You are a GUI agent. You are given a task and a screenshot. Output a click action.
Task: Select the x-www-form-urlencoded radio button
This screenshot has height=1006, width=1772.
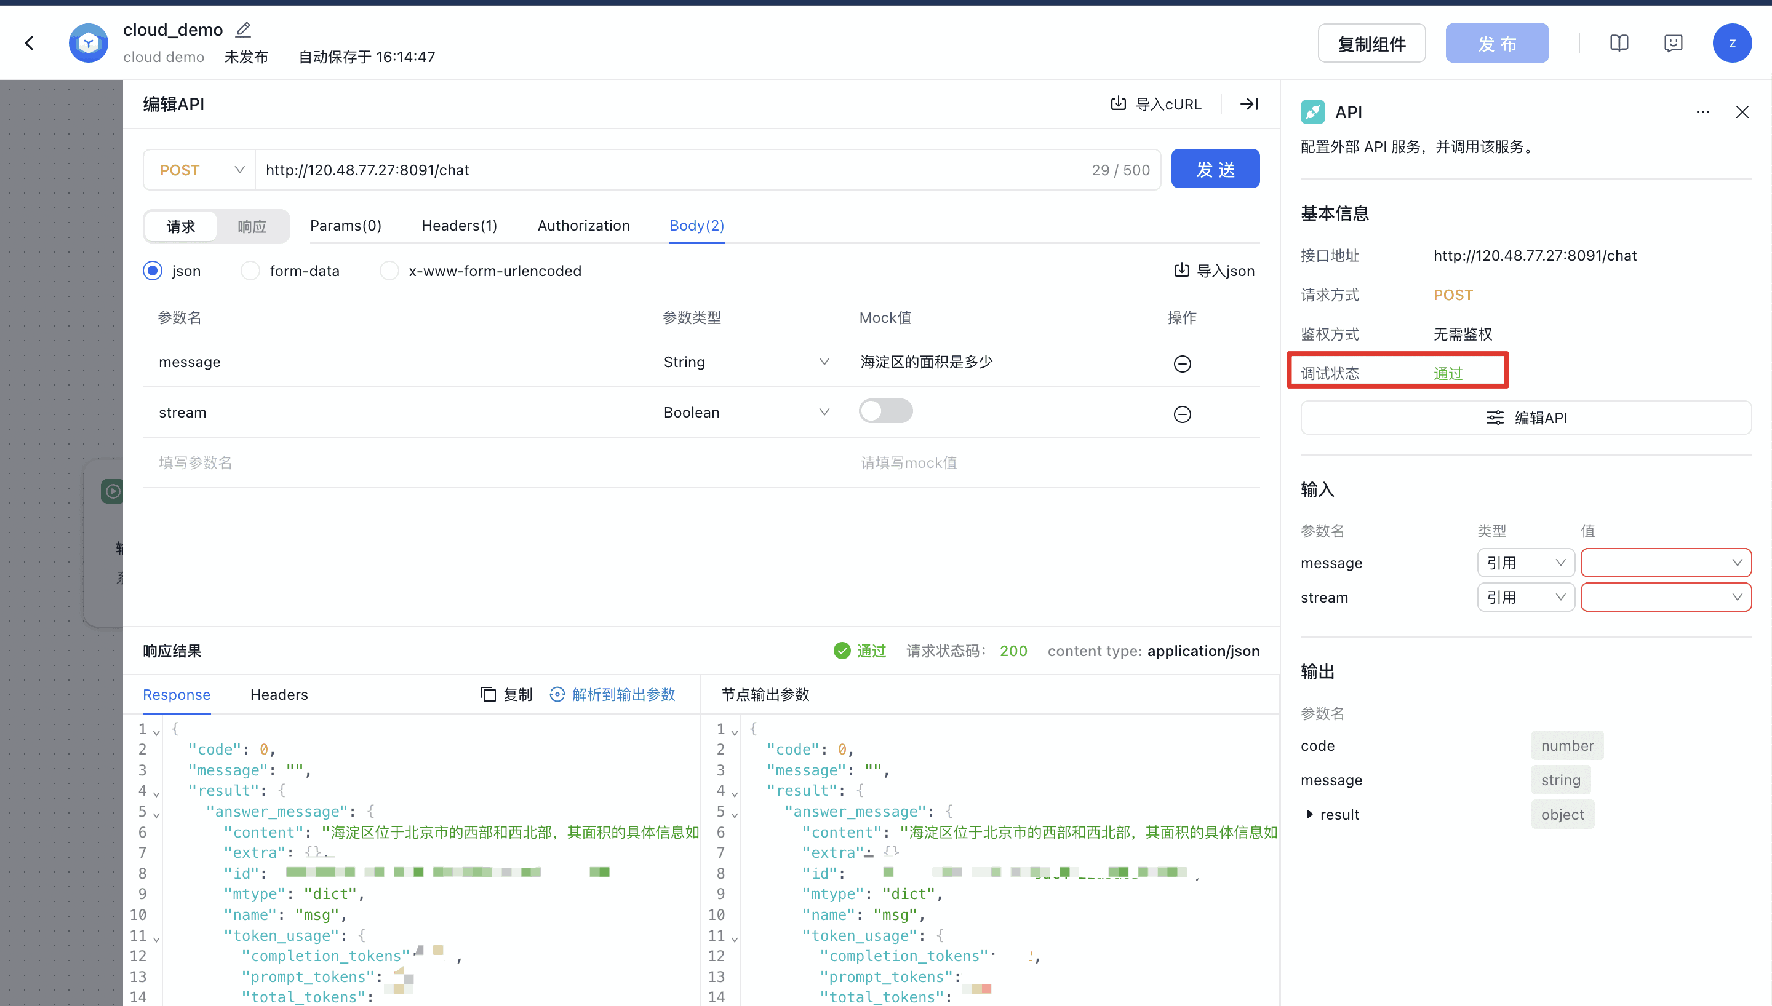tap(389, 270)
